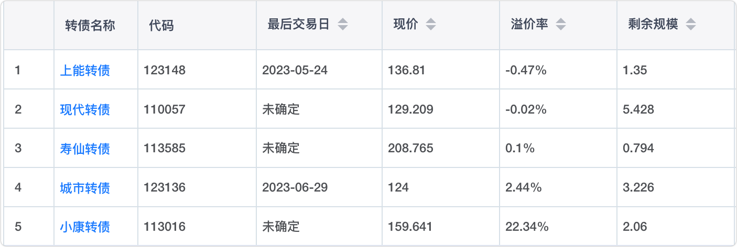Viewport: 737px width, 247px height.
Task: Click the 剩余规模 sort arrows icon
Action: click(690, 25)
